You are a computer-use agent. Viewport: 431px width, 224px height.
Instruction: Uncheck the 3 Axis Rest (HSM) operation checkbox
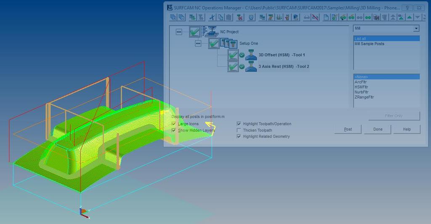[233, 66]
